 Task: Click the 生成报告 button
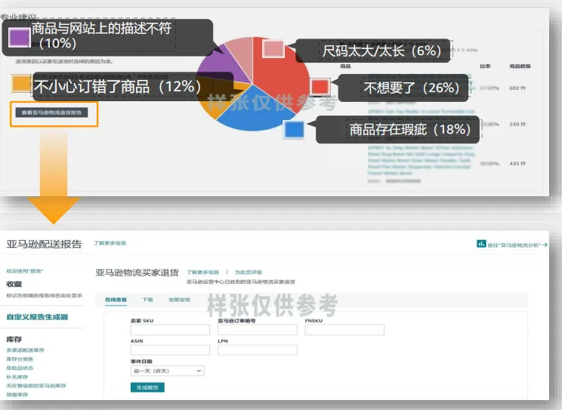[147, 387]
